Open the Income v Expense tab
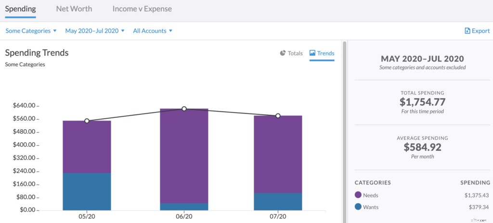 [142, 9]
